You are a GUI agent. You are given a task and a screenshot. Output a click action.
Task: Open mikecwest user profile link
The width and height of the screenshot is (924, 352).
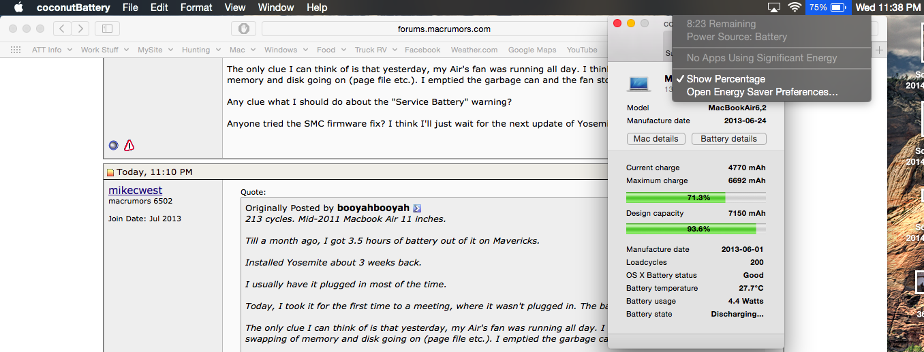(x=136, y=190)
